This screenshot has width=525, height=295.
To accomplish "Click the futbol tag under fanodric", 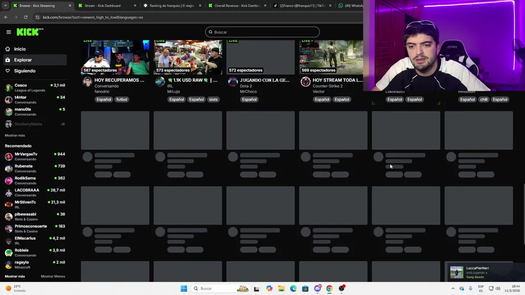I will [122, 99].
